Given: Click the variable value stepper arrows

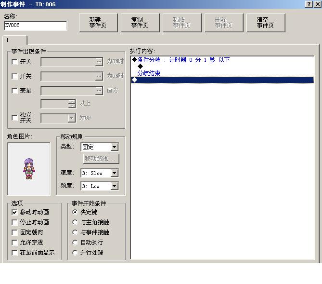Looking at the screenshot, I should pyautogui.click(x=72, y=104).
